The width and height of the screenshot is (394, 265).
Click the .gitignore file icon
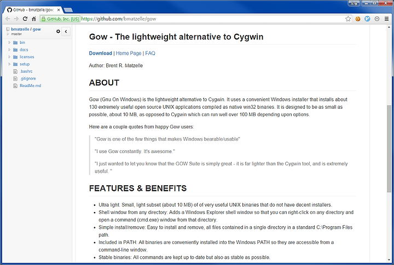click(x=15, y=79)
